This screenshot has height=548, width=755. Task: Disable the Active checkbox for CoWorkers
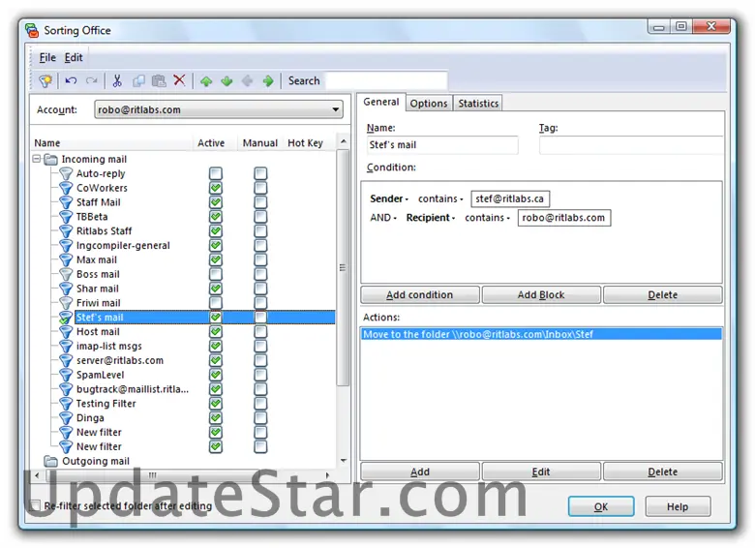[216, 188]
